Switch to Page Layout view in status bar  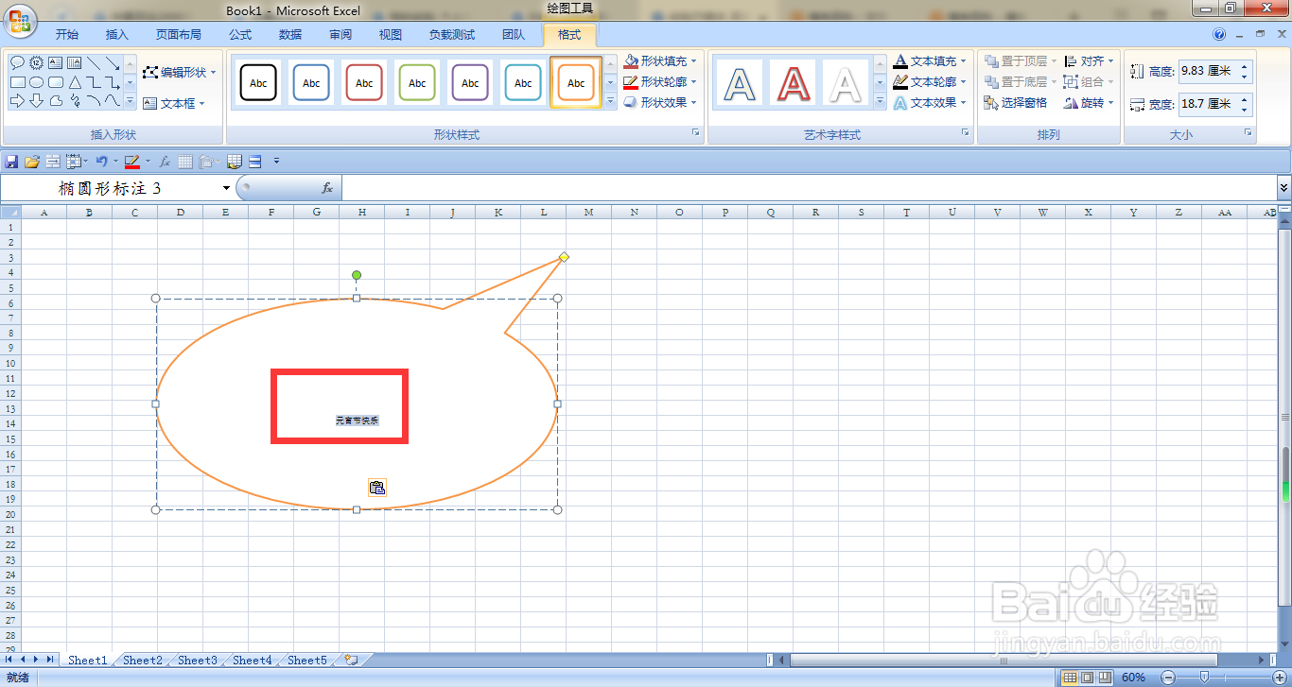pyautogui.click(x=1088, y=678)
